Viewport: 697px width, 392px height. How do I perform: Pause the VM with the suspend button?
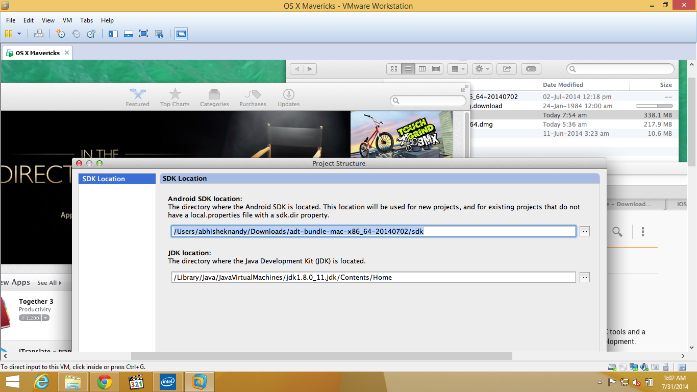pos(8,34)
